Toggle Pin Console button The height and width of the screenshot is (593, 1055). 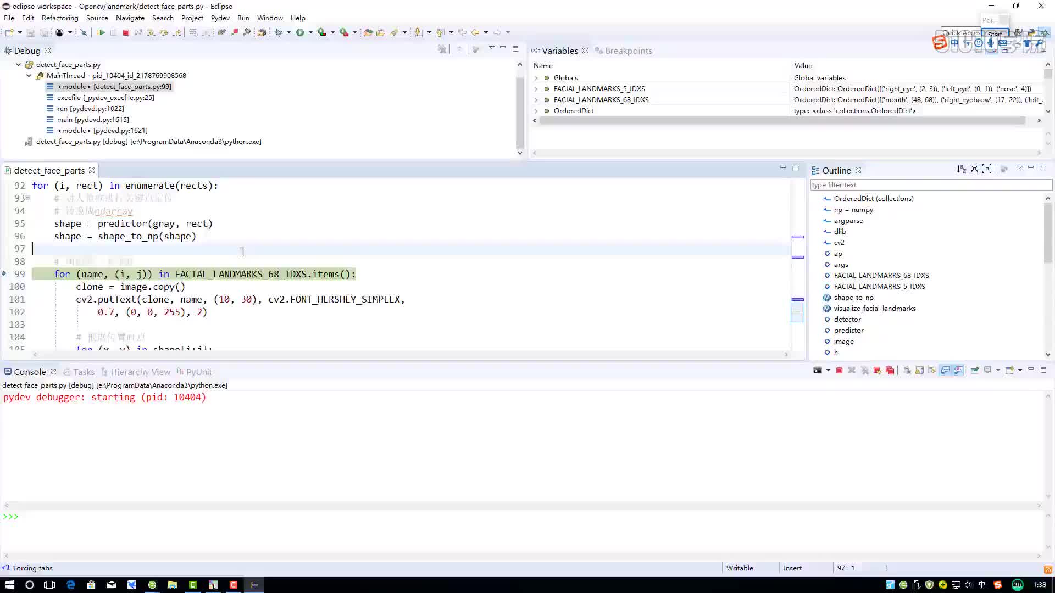coord(974,371)
